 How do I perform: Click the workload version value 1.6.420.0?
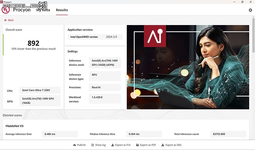click(105, 99)
